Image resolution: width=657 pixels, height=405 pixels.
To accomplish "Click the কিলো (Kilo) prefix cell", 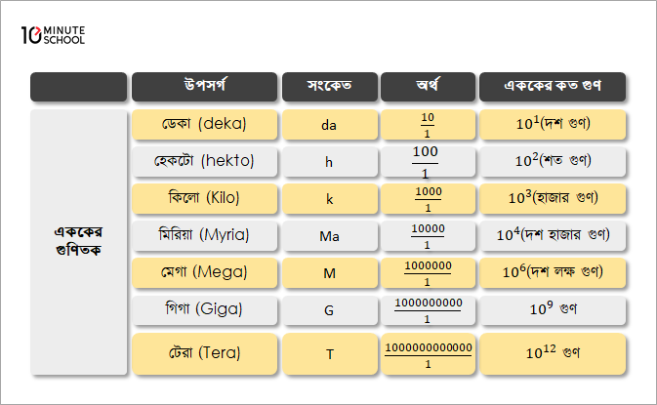I will 204,198.
